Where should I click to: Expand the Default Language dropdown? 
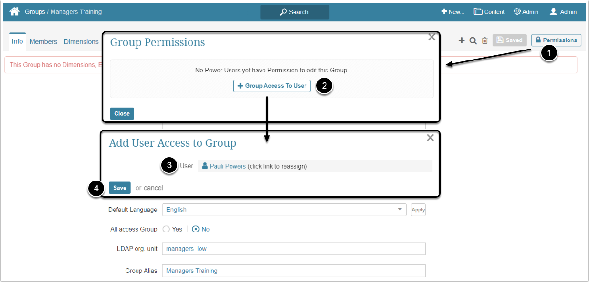[x=400, y=210]
